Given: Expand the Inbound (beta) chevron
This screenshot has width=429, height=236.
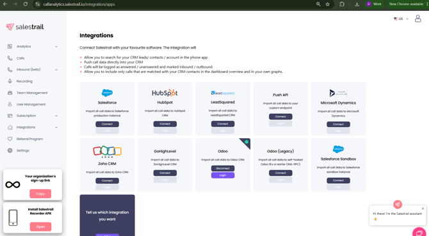Looking at the screenshot, I should click(x=56, y=70).
